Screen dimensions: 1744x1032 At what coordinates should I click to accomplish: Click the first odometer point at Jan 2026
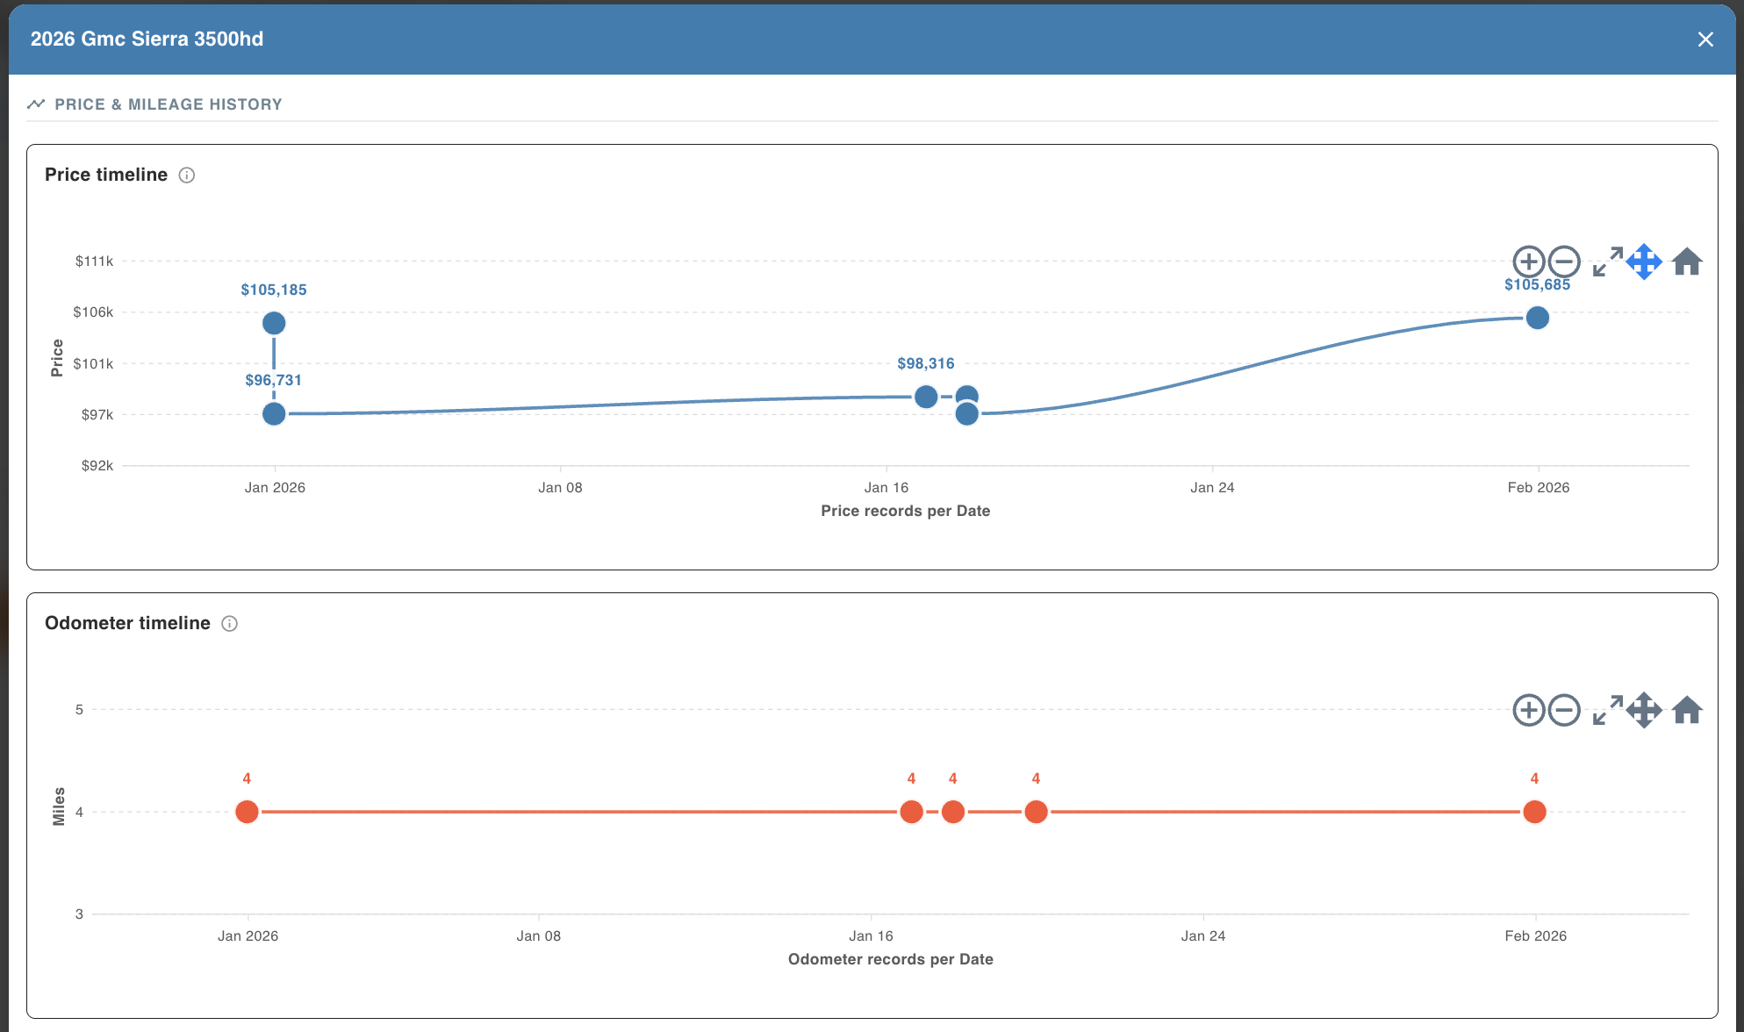pyautogui.click(x=248, y=812)
